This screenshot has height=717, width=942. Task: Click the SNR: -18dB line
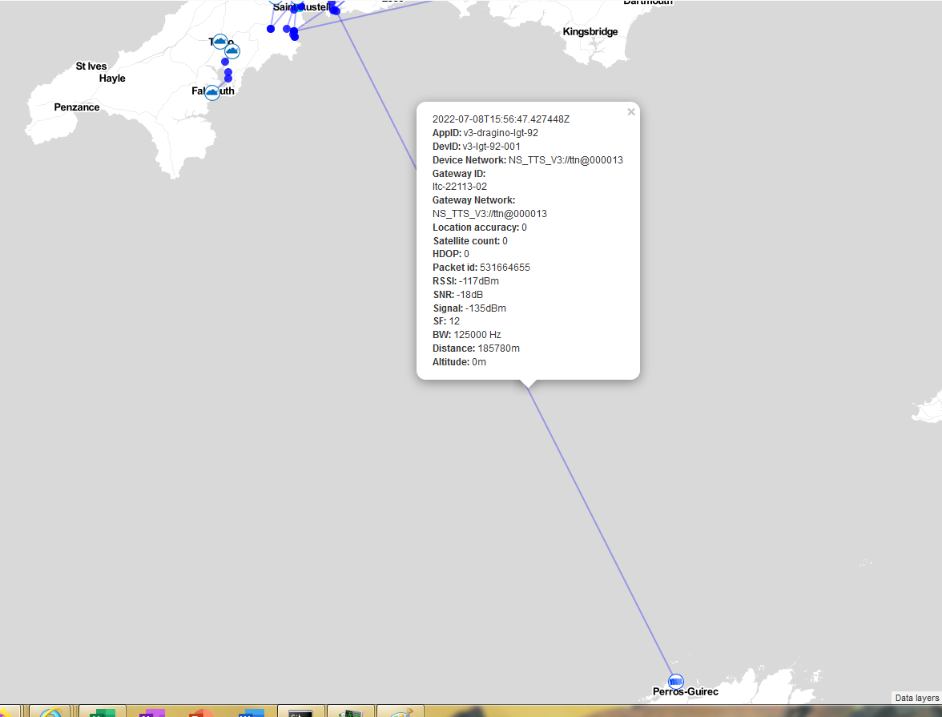[x=458, y=295]
